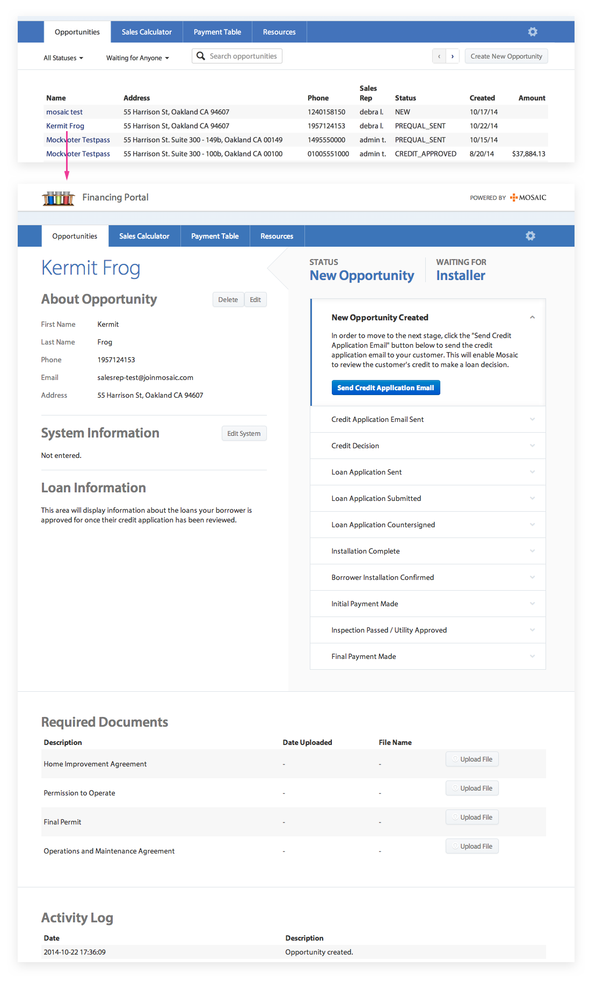Expand the Installation Complete step
The image size is (596, 982).
(x=532, y=551)
